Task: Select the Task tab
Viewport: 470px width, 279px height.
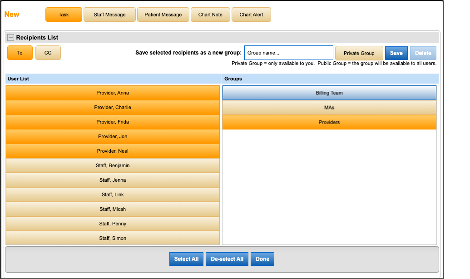Action: pyautogui.click(x=64, y=14)
